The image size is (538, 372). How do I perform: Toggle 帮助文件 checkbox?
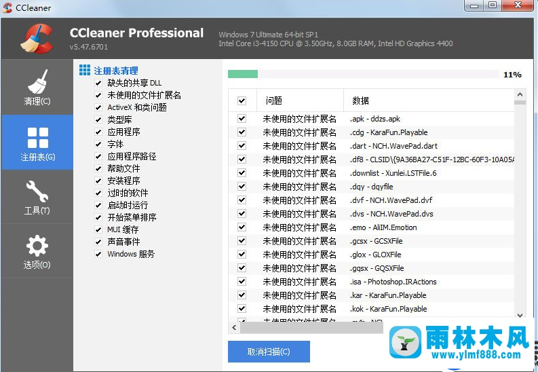pos(98,168)
